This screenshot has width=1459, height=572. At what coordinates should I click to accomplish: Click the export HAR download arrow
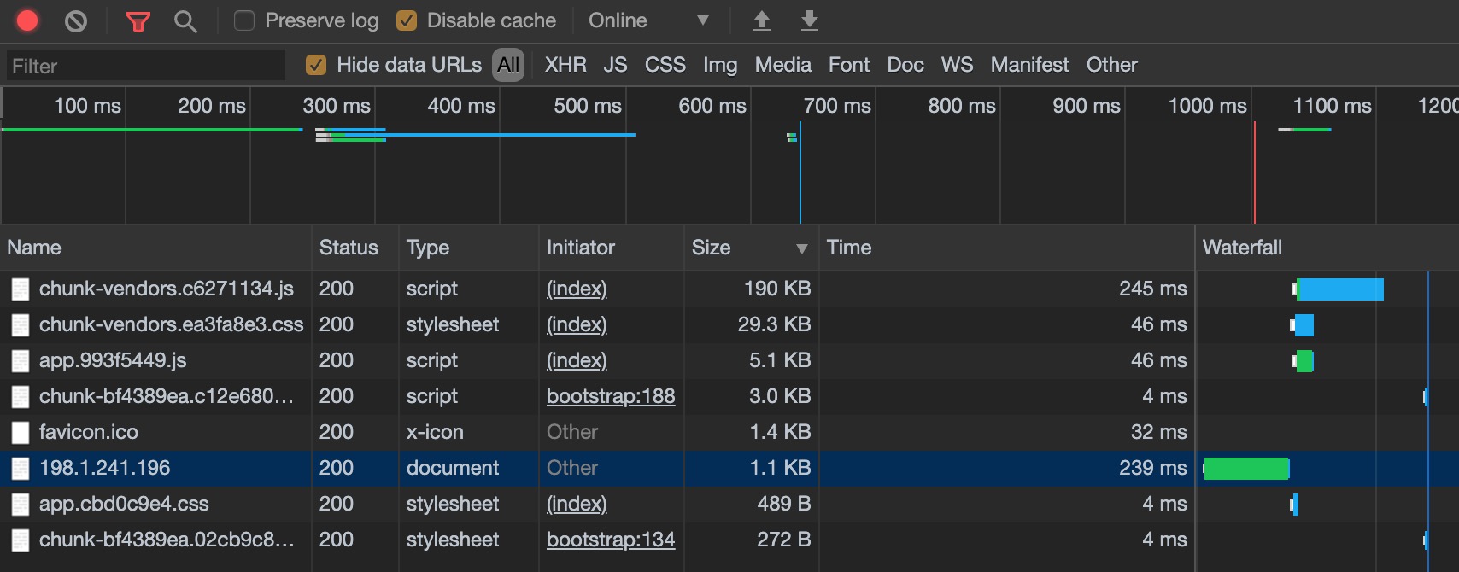(x=809, y=20)
